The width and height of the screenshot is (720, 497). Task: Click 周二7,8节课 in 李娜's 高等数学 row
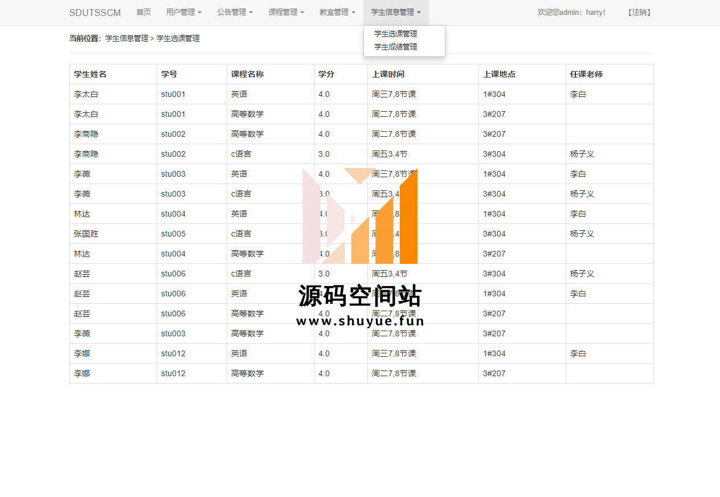(394, 373)
